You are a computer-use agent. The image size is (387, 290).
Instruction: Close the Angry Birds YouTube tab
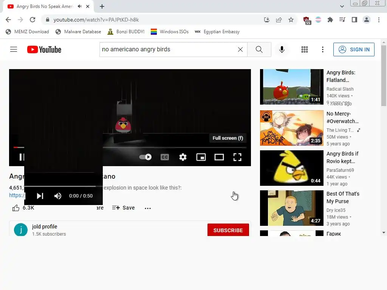[x=88, y=6]
